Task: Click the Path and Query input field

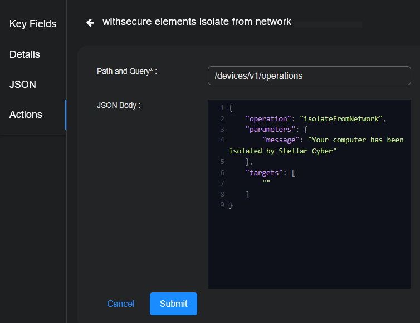Action: 309,76
